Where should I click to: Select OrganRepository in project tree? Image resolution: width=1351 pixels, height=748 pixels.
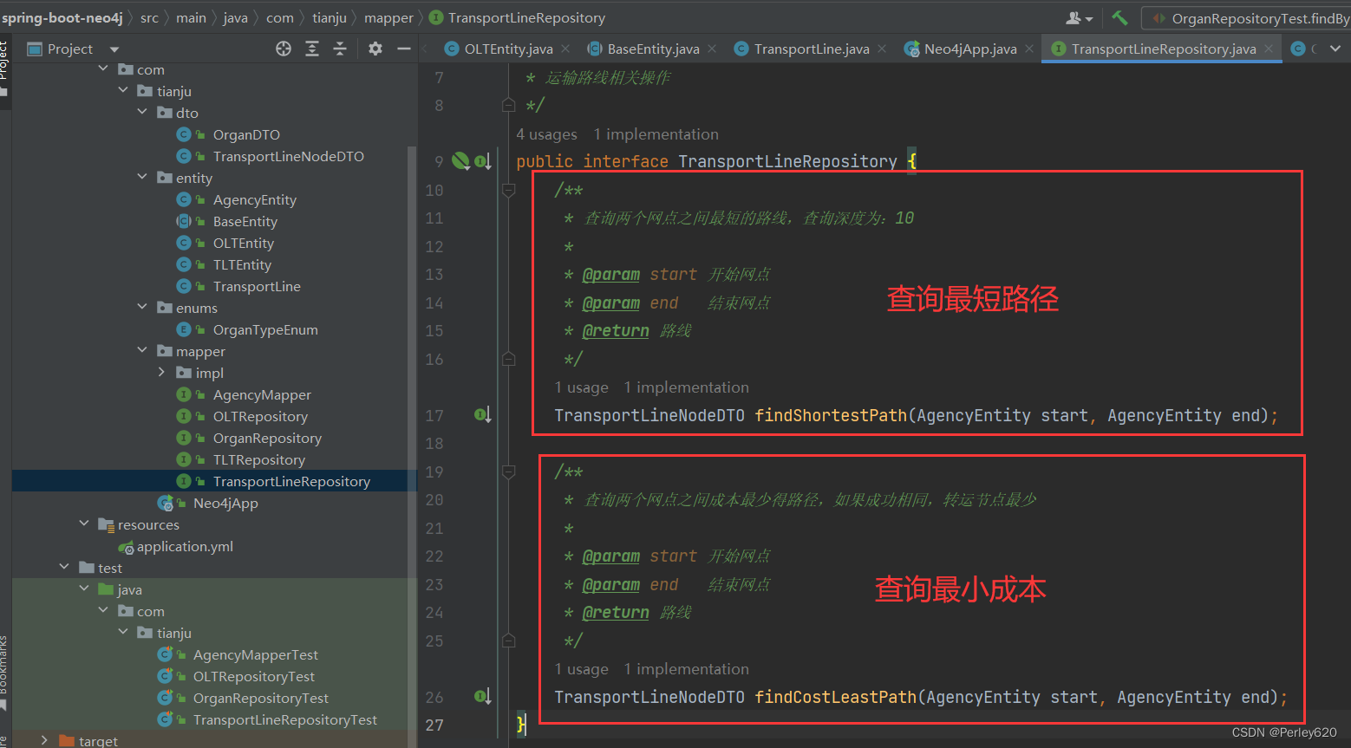click(x=267, y=438)
